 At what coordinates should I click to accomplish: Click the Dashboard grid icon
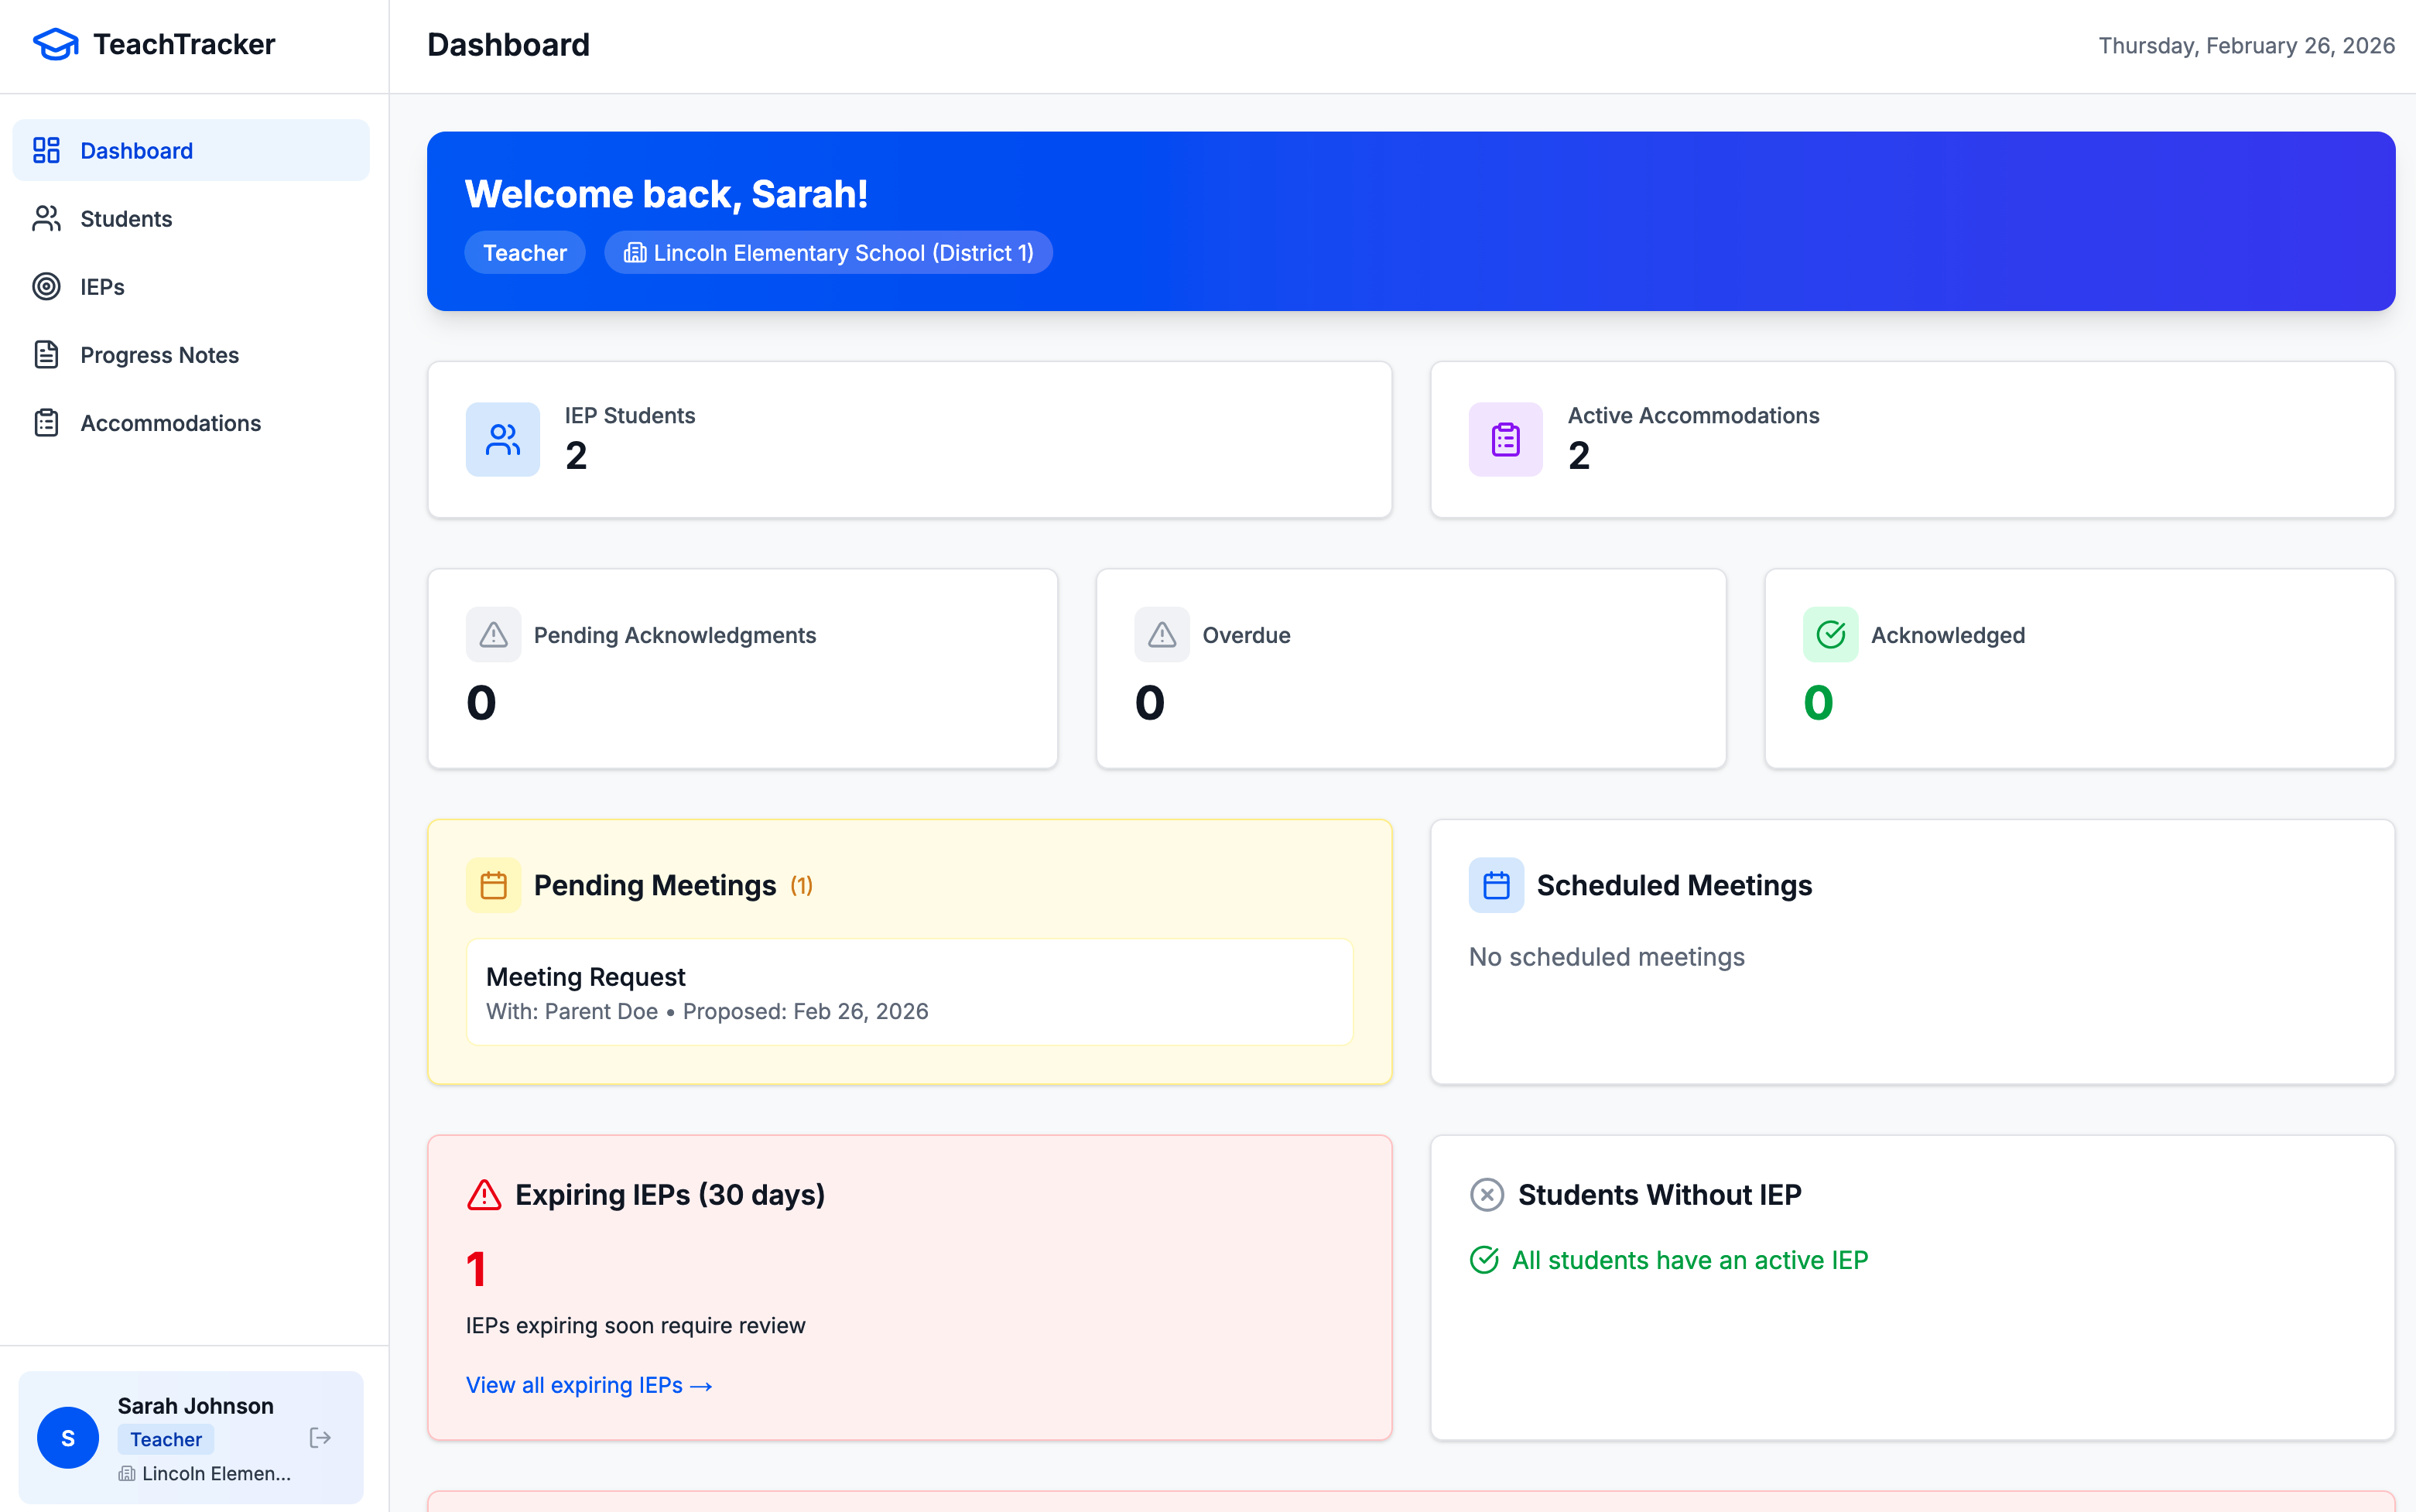point(46,149)
